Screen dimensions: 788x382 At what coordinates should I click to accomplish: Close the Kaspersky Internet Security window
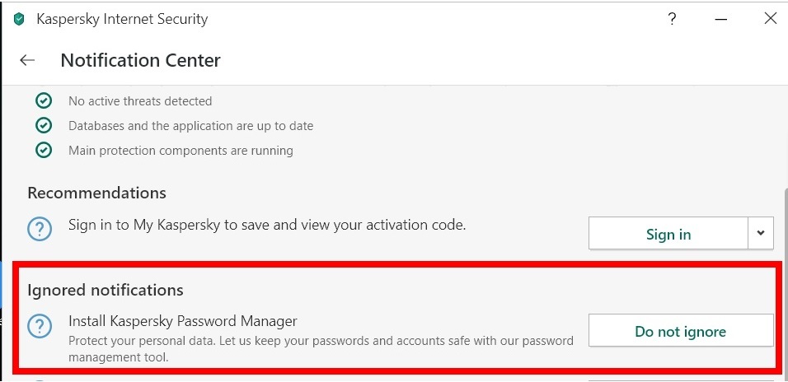[771, 19]
